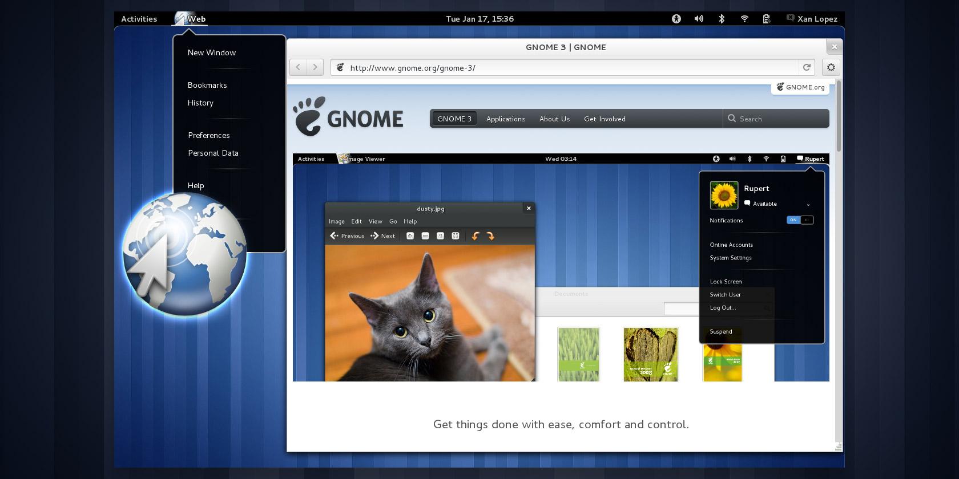This screenshot has width=959, height=479.
Task: Click the browser forward arrow button
Action: point(315,67)
